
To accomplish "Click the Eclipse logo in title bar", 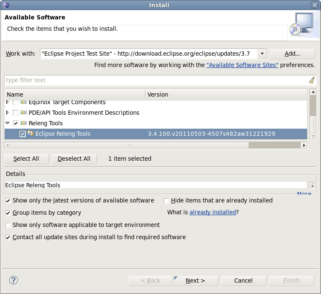I will tap(6, 5).
